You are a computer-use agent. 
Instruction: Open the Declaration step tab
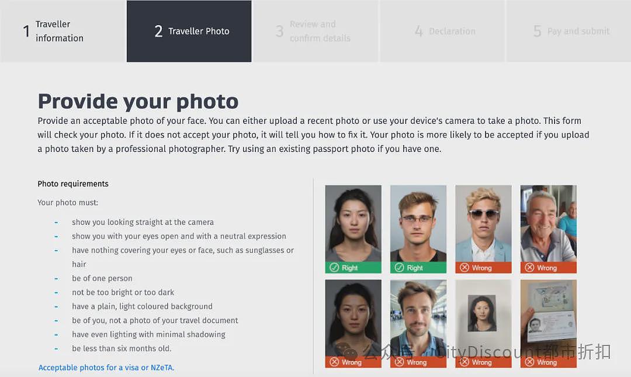(x=442, y=31)
